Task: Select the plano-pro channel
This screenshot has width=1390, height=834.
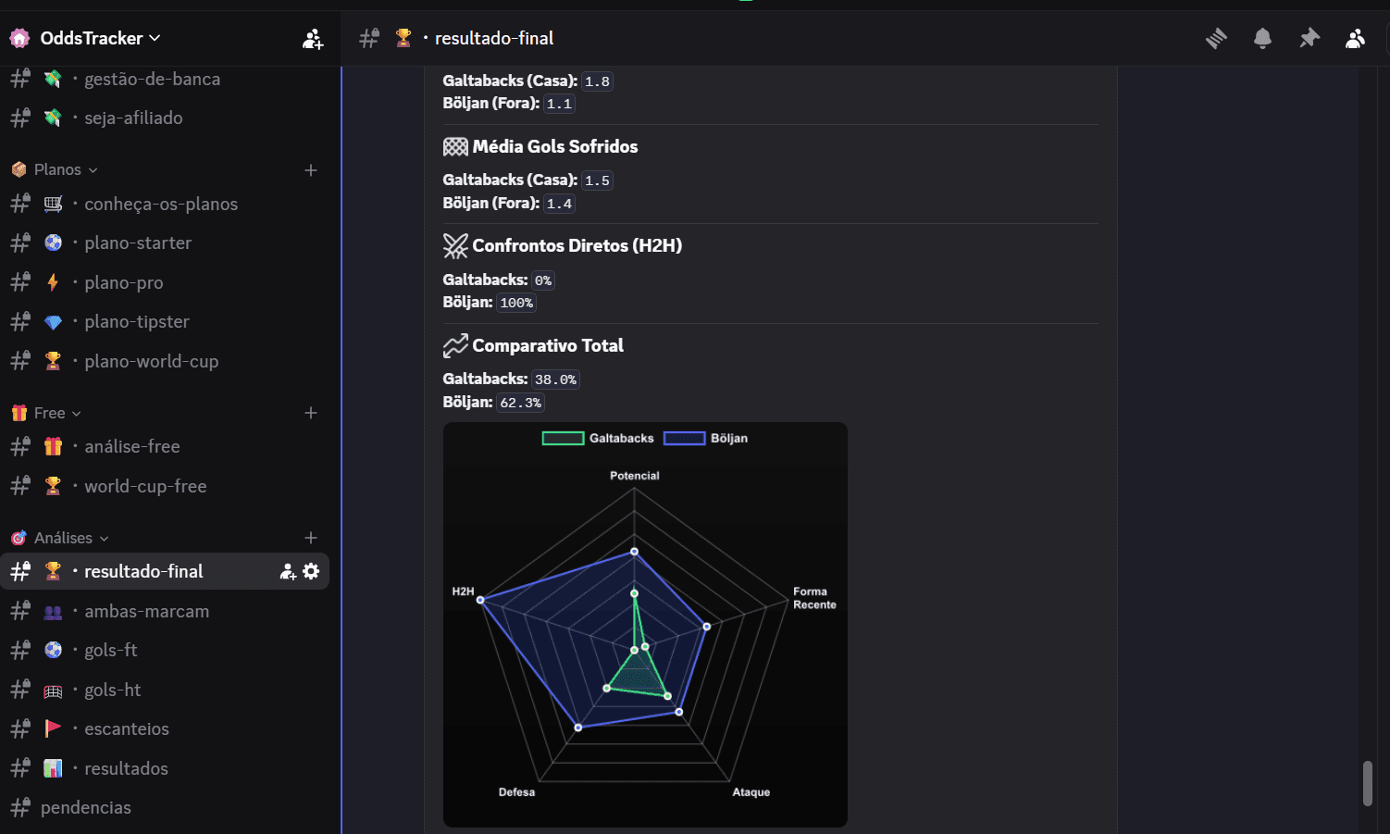Action: (x=167, y=282)
